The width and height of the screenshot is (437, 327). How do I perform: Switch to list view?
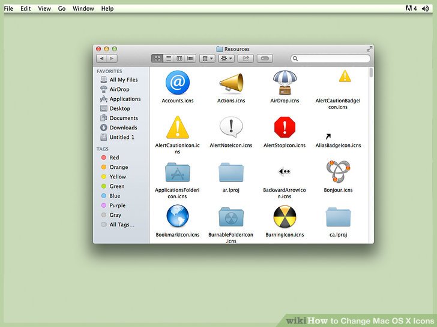point(169,59)
